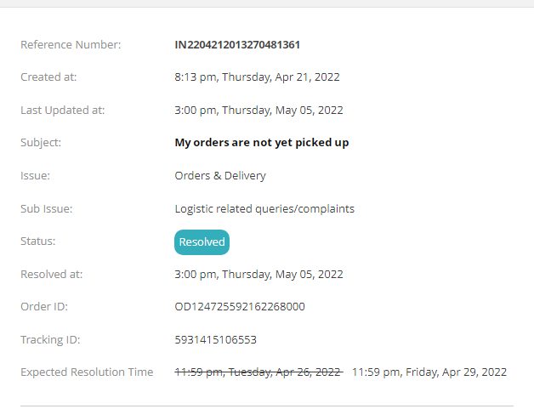This screenshot has width=534, height=409.
Task: Click the 'Order ID:' label
Action: click(x=44, y=307)
